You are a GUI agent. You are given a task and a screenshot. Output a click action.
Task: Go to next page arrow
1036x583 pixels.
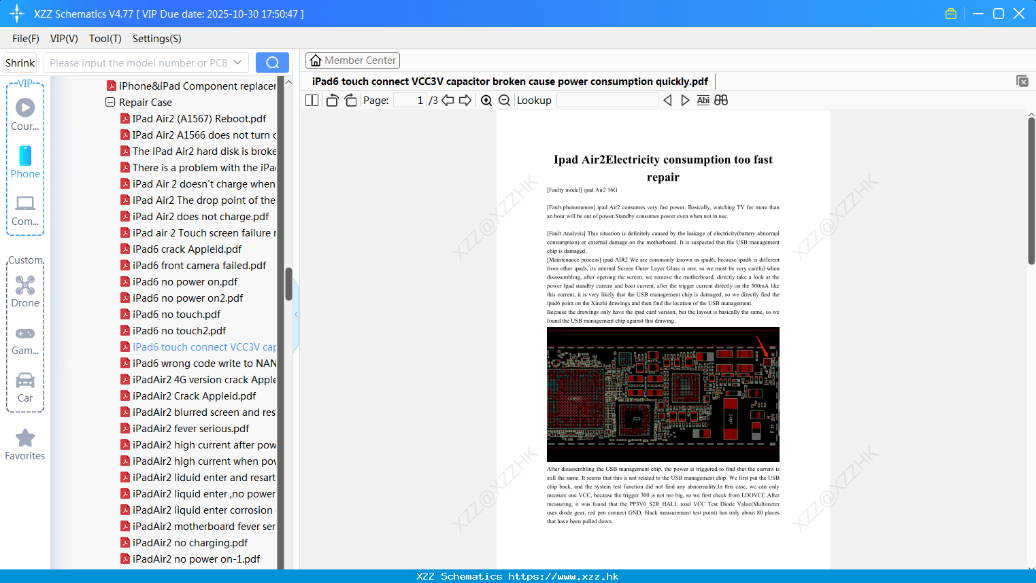click(x=465, y=101)
